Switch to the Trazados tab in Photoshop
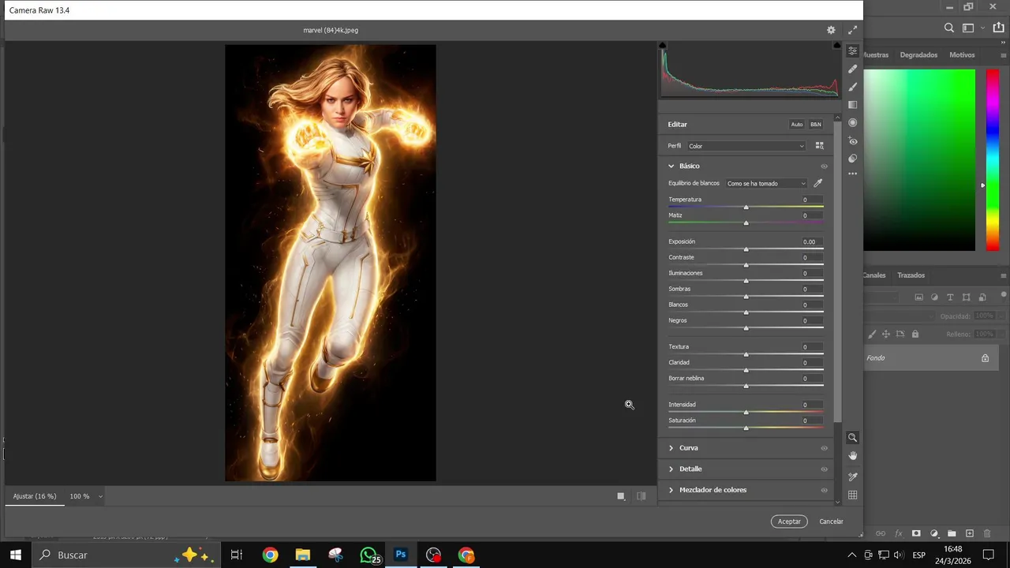This screenshot has width=1010, height=568. click(911, 275)
